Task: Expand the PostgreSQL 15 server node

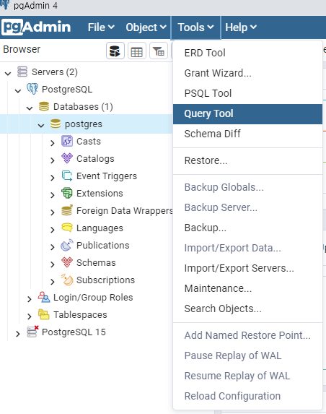Action: (17, 334)
